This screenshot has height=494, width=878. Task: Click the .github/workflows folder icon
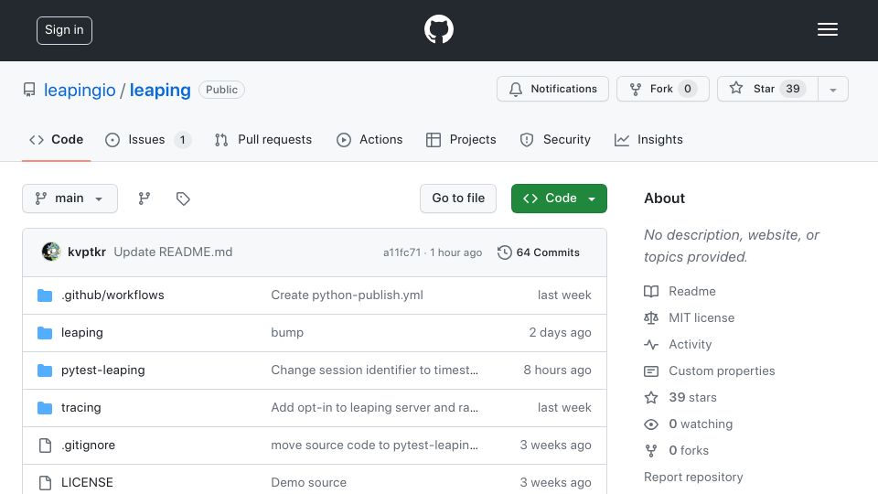tap(45, 295)
